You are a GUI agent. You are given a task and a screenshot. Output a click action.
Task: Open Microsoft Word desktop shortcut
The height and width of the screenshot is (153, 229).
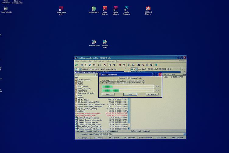coord(105,42)
